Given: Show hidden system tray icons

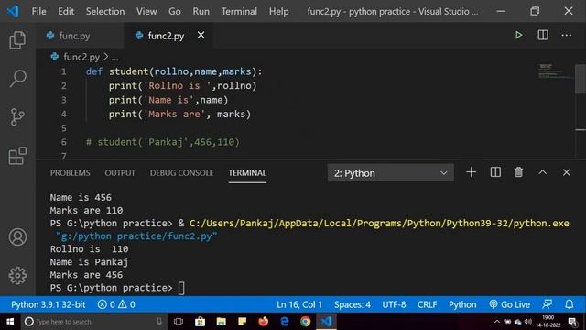Looking at the screenshot, I should [x=496, y=322].
